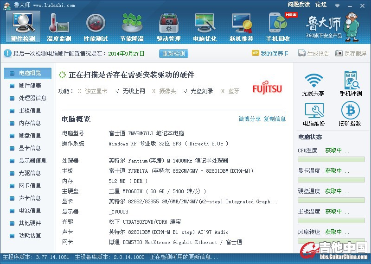Click the 512 MB memory value

[128, 181]
